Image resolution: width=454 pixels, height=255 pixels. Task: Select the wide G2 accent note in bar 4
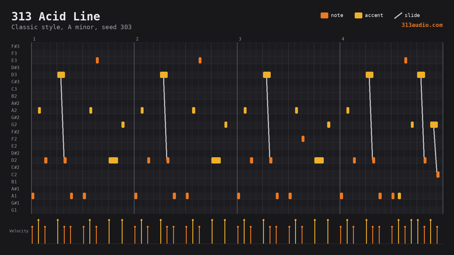point(434,125)
